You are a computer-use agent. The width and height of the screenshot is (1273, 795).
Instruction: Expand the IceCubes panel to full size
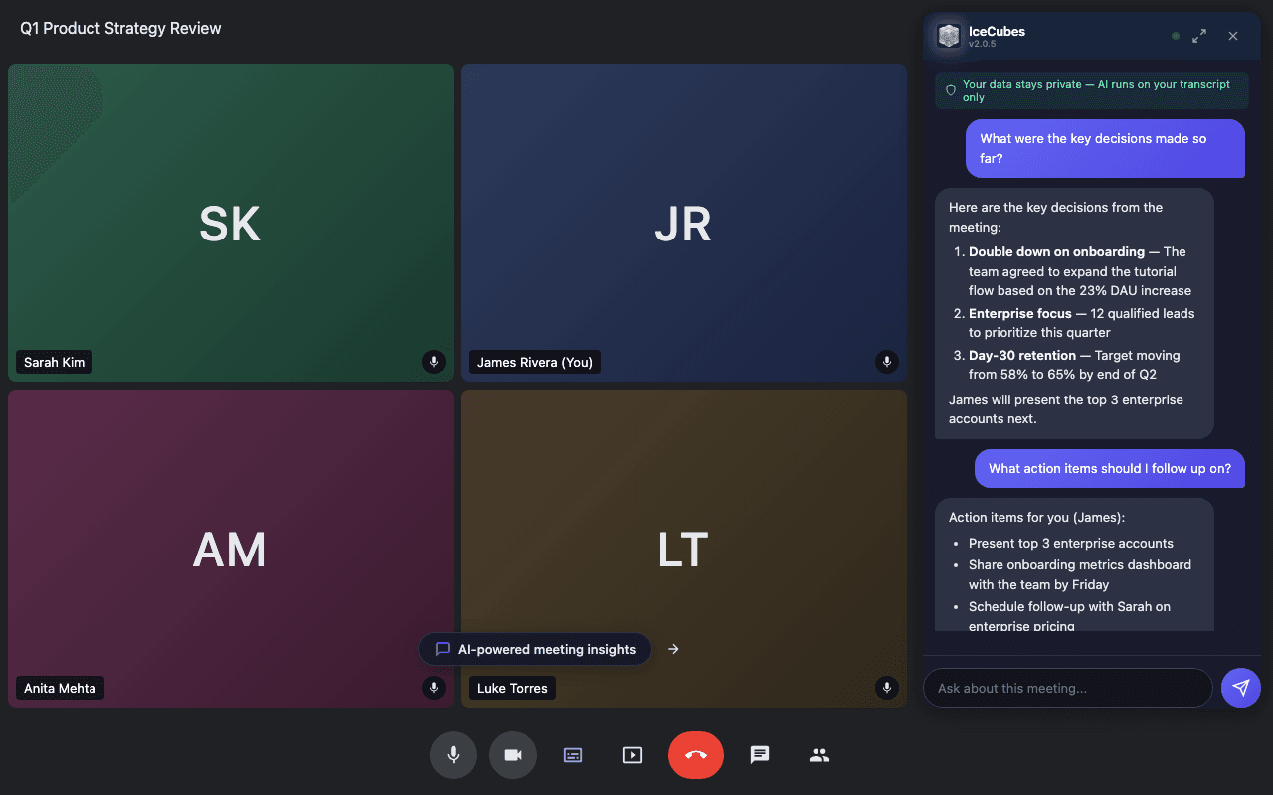pyautogui.click(x=1198, y=35)
